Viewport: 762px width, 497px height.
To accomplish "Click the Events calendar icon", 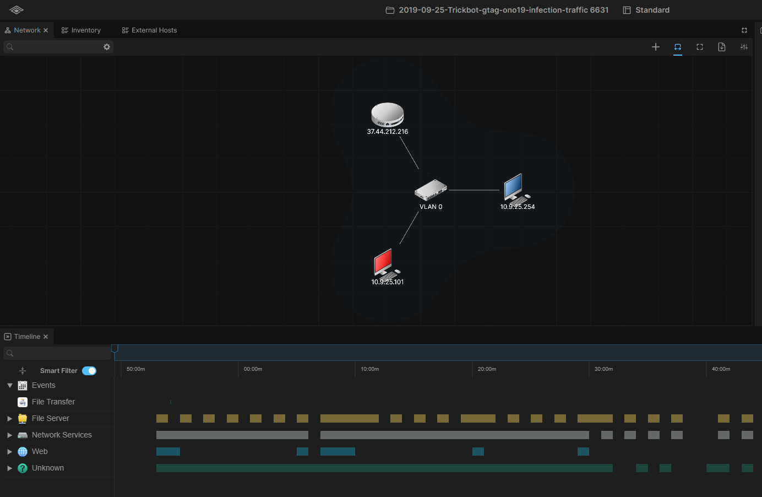I will [23, 385].
